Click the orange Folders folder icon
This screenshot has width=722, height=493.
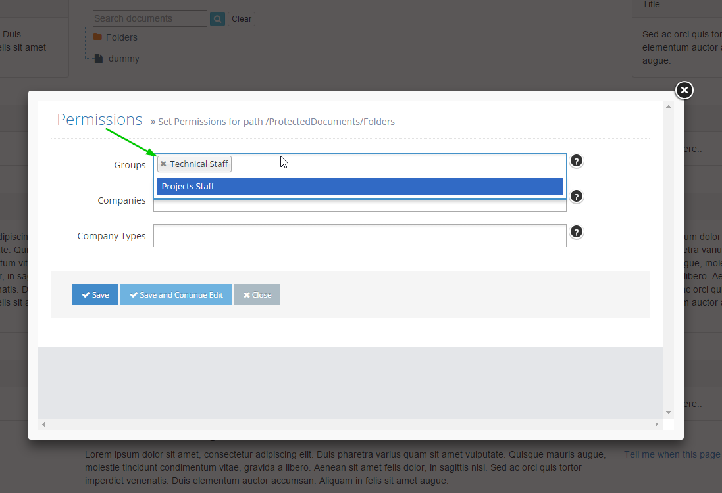click(97, 37)
